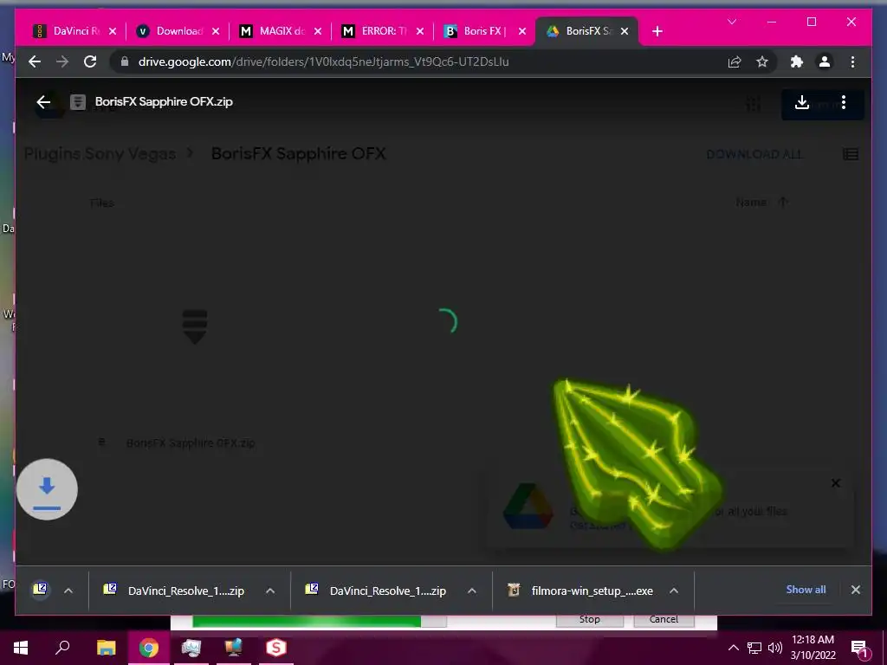This screenshot has height=665, width=887.
Task: Reload the Google Drive page
Action: (90, 61)
